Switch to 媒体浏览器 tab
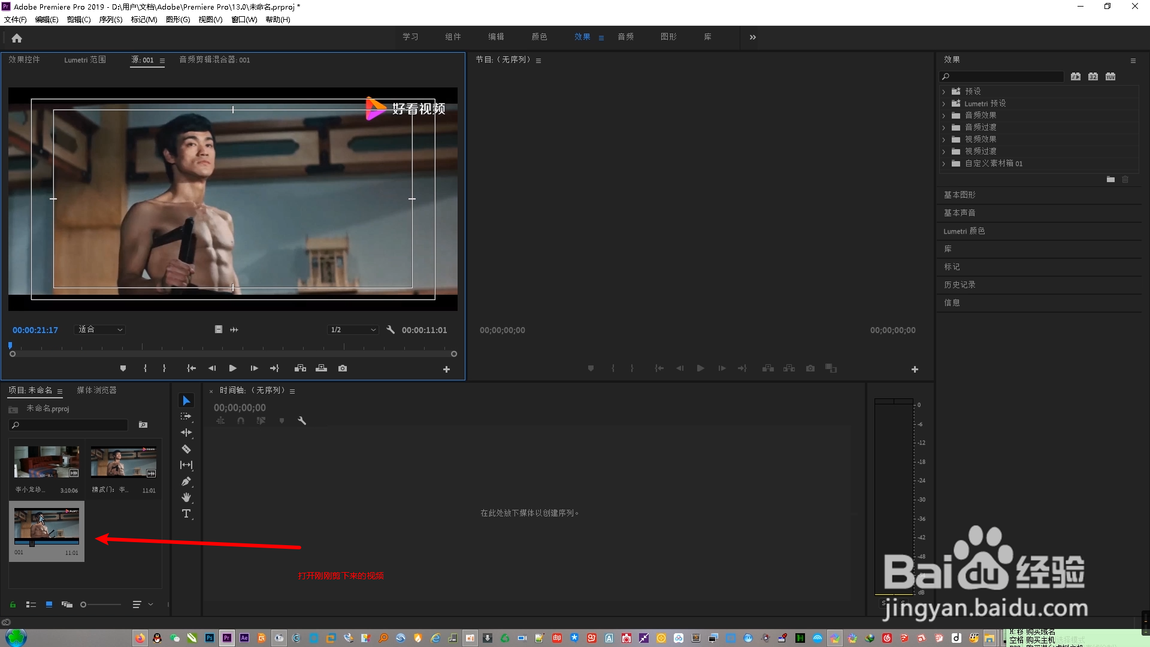Image resolution: width=1150 pixels, height=647 pixels. pyautogui.click(x=96, y=390)
